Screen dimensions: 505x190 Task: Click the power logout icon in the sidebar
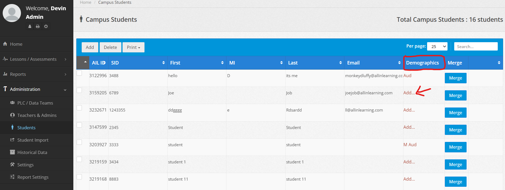pyautogui.click(x=46, y=26)
